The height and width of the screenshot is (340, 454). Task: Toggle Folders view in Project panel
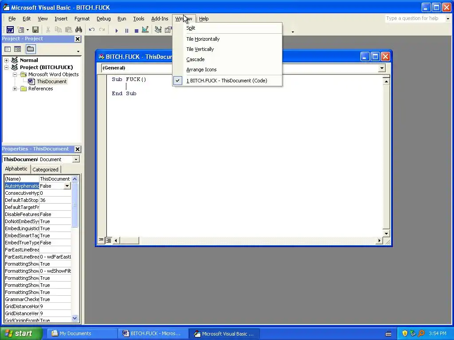(31, 49)
